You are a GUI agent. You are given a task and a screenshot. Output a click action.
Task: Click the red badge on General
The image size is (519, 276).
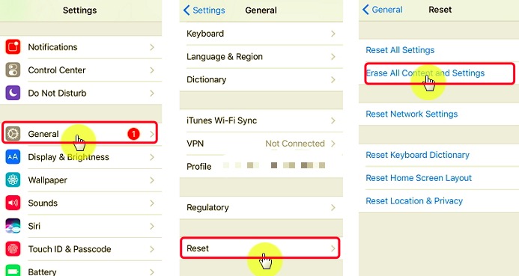click(133, 134)
